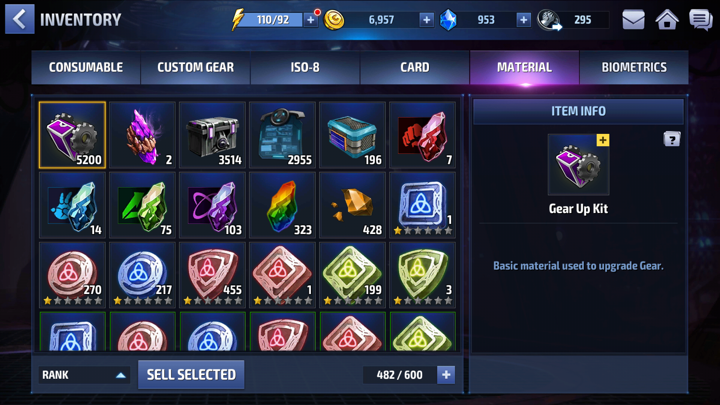720x405 pixels.
Task: Add more energy with the plus button
Action: click(x=310, y=20)
